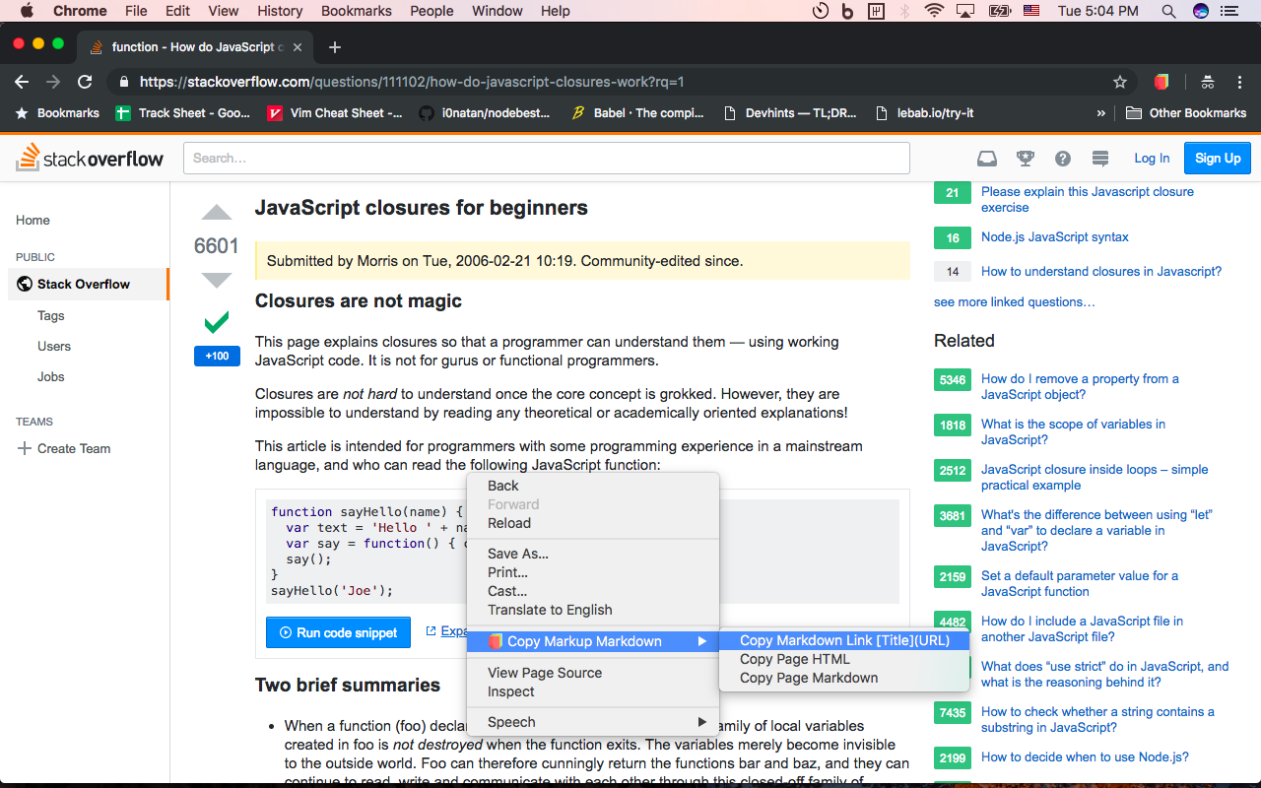Upvote the answer with the up arrow
The width and height of the screenshot is (1261, 788).
click(x=217, y=212)
